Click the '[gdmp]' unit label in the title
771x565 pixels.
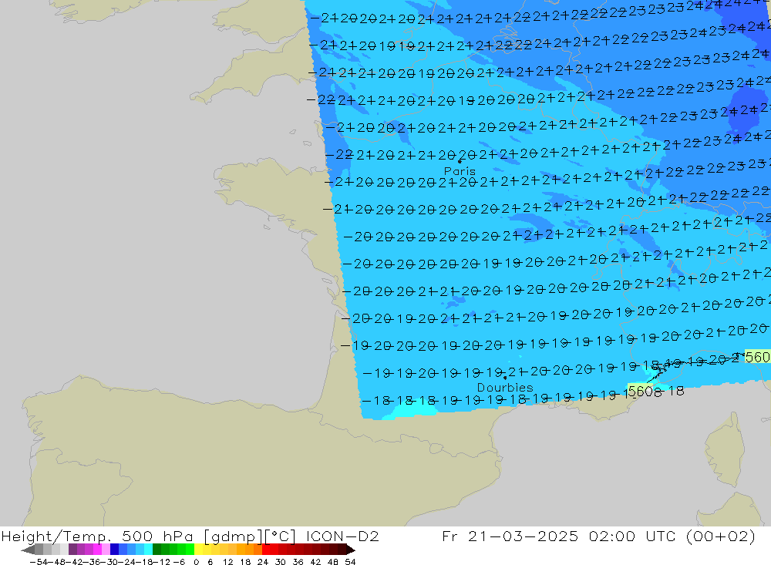233,536
